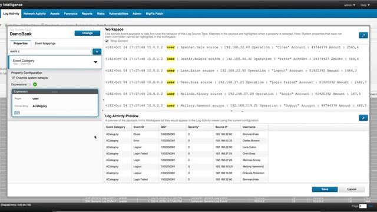Sort by the Event ID column header
Viewport: 377px width, 212px height.
145,127
